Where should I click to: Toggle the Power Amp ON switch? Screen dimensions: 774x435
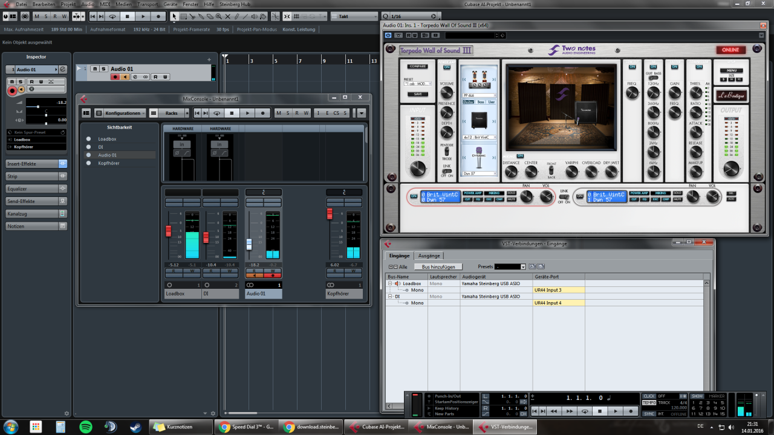(x=447, y=67)
